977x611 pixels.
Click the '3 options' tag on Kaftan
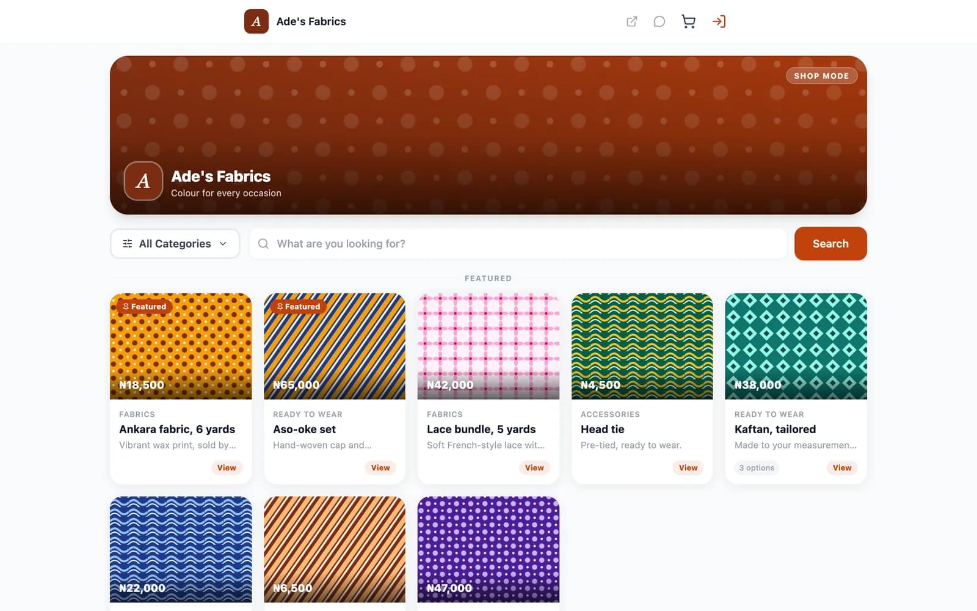[757, 467]
